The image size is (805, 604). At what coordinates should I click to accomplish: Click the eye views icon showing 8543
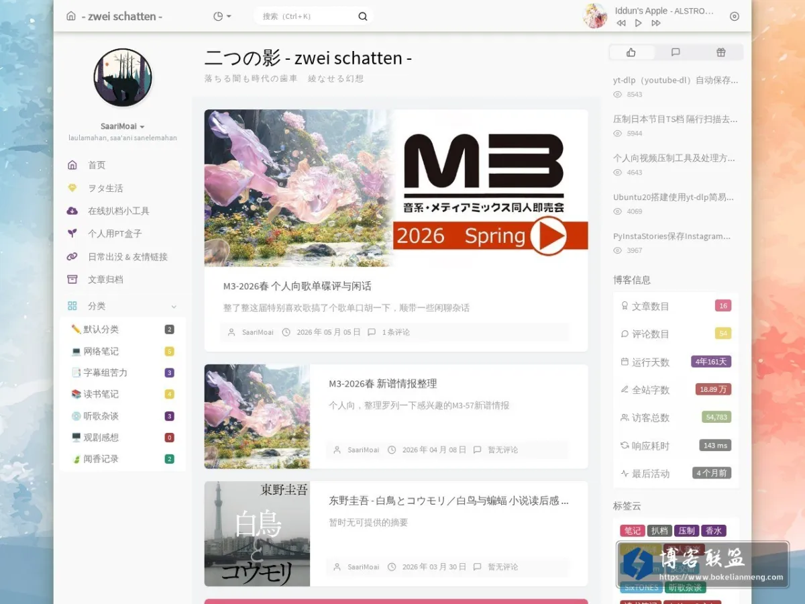tap(618, 95)
